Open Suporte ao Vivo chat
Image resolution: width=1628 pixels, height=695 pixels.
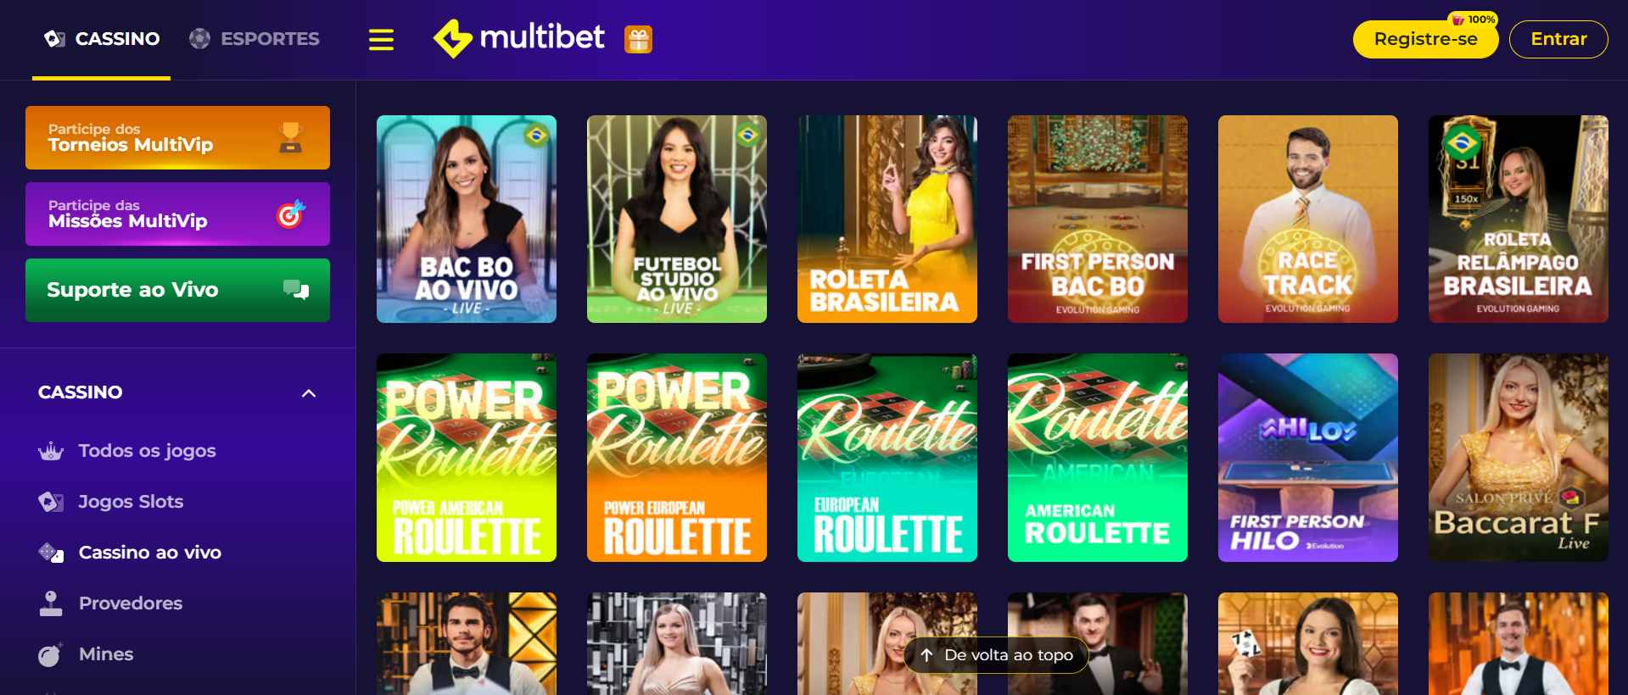coord(177,290)
